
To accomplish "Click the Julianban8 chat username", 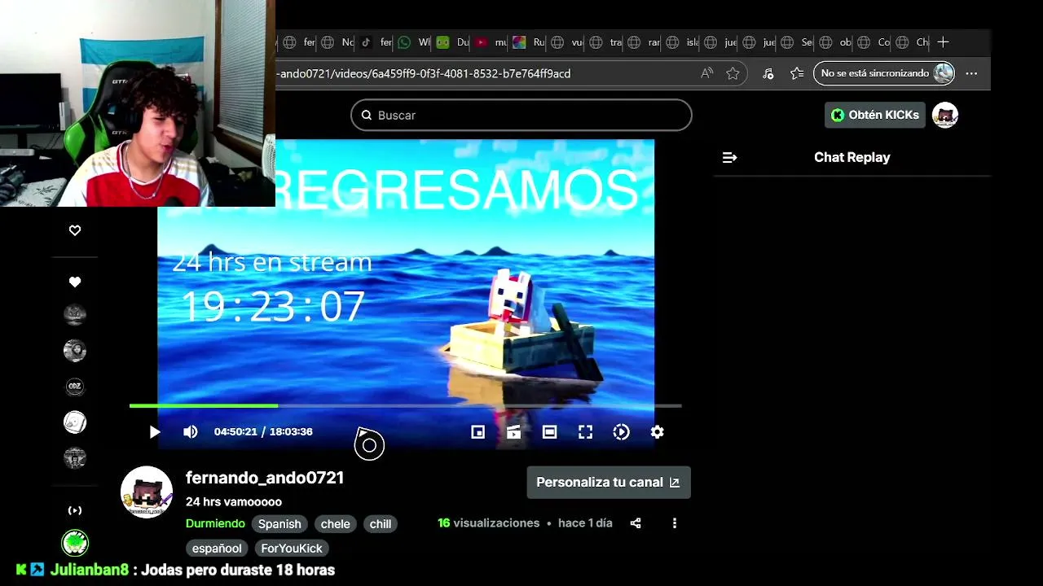I will click(x=90, y=571).
